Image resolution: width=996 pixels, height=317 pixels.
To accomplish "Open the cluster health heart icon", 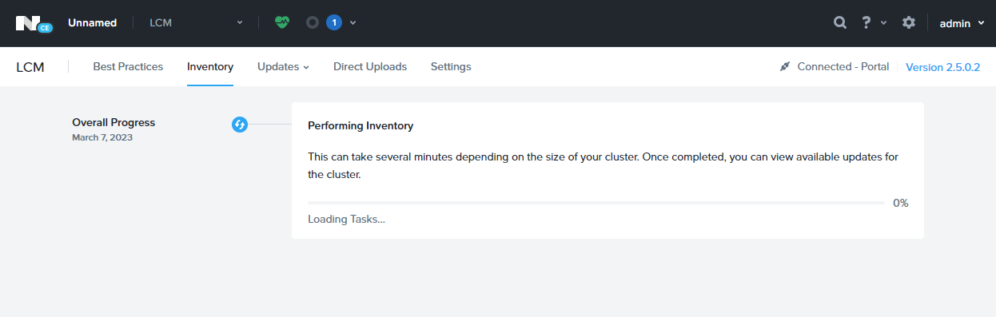I will pyautogui.click(x=281, y=22).
